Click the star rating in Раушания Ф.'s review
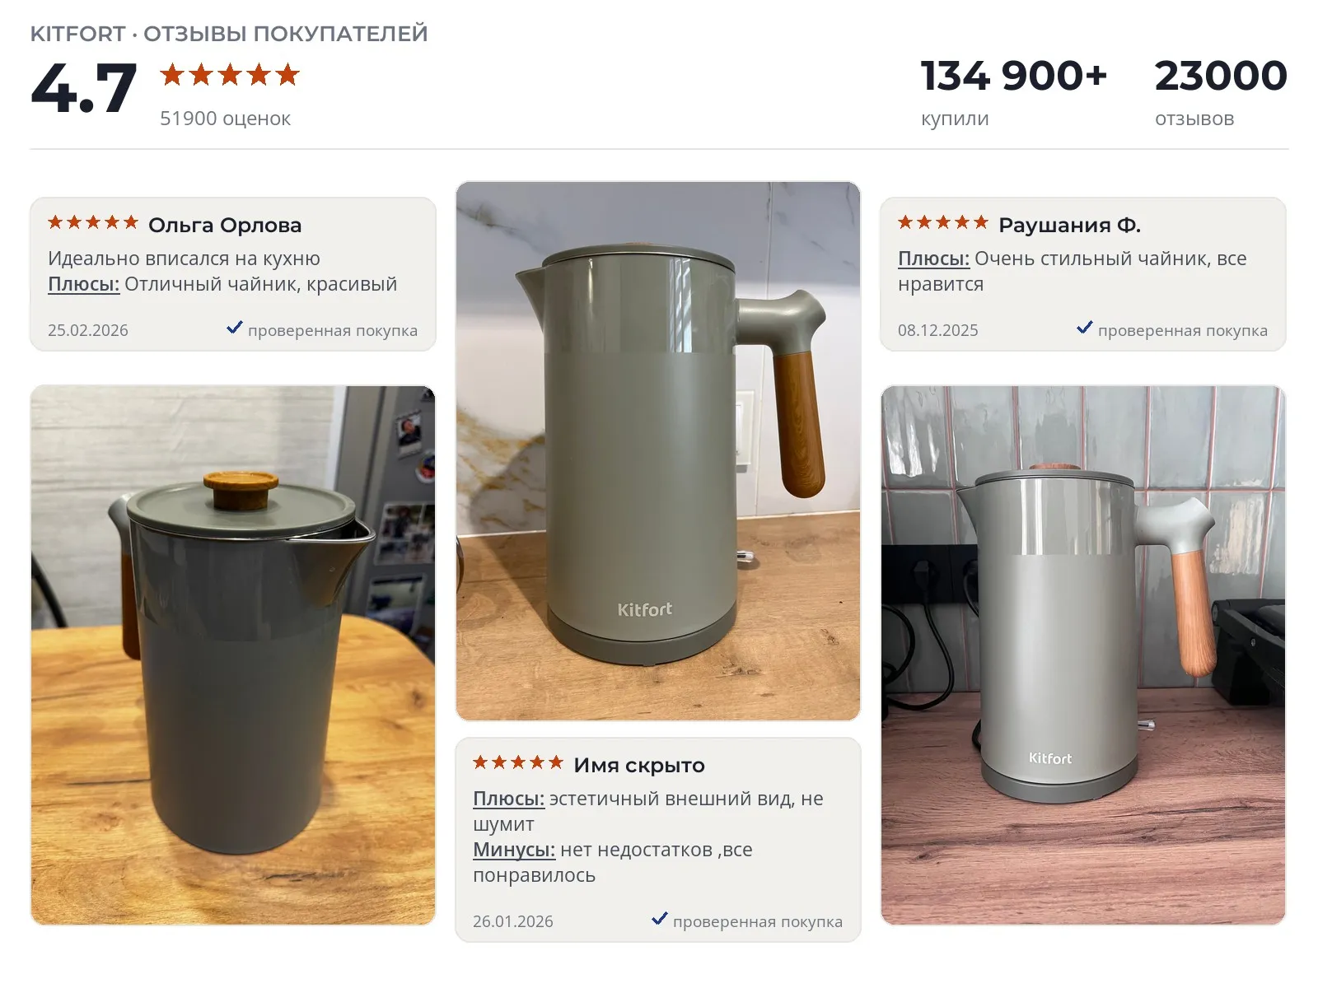Screen dimensions: 1318x988 click(x=943, y=222)
